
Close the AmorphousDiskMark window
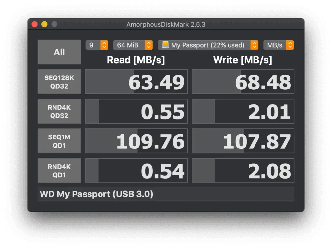coord(35,24)
